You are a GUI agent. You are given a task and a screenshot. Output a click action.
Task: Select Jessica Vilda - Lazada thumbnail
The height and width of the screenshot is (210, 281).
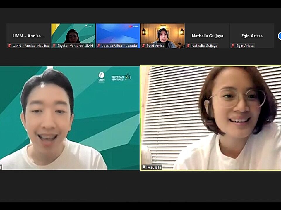tap(118, 34)
